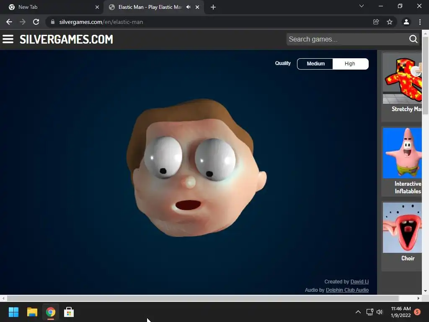Bookmark this page with the star icon

(x=390, y=22)
